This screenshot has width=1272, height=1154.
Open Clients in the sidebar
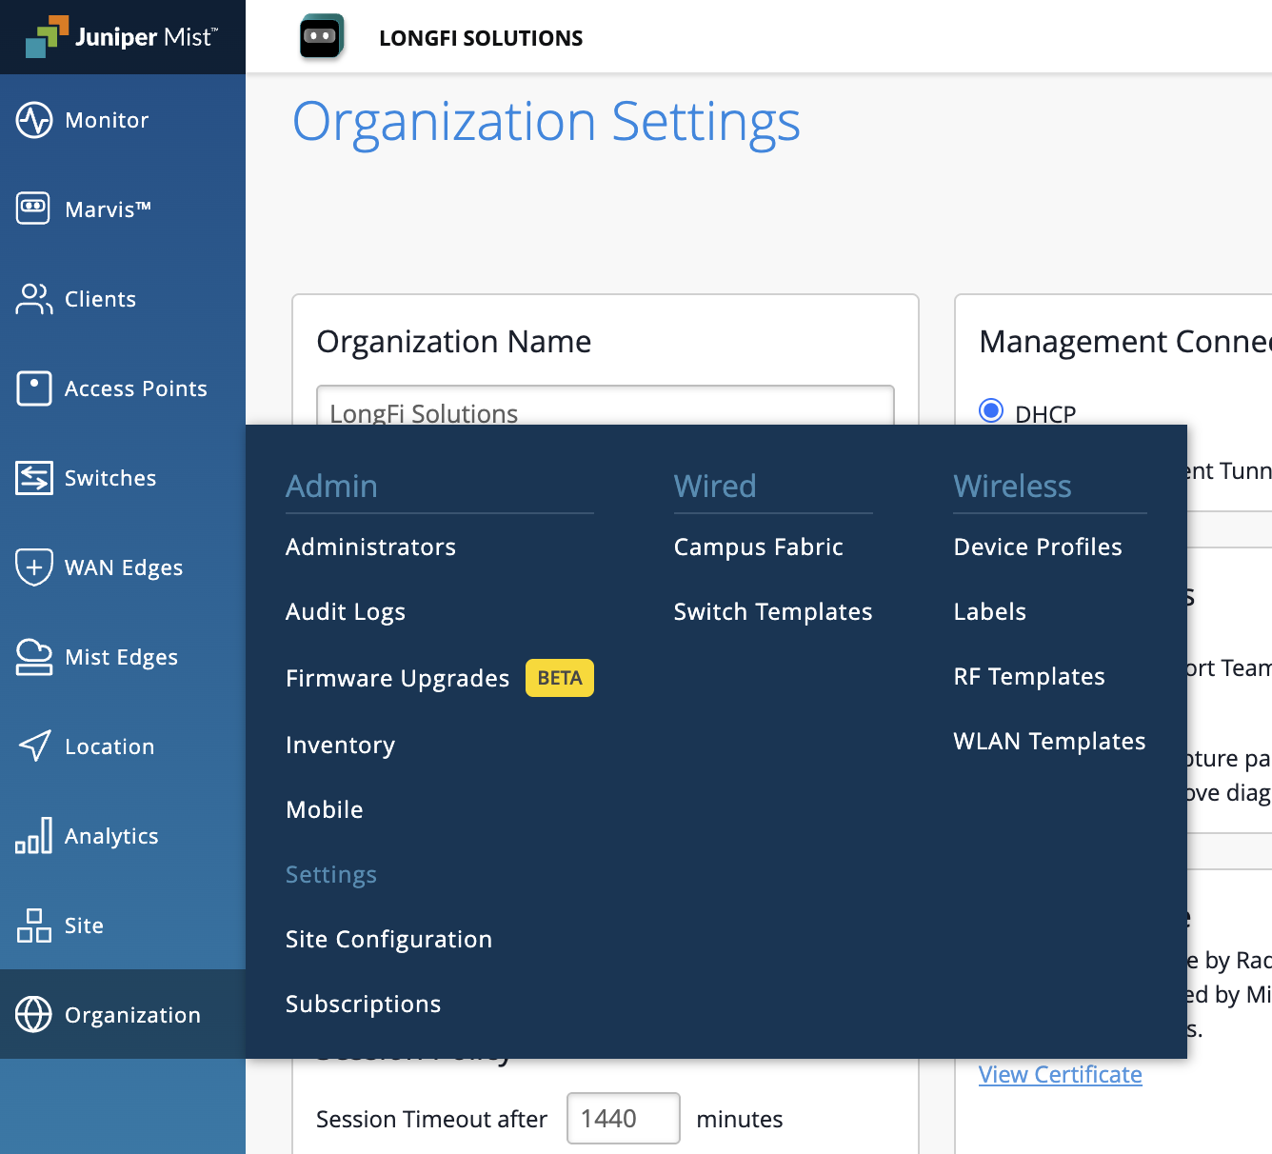click(100, 299)
